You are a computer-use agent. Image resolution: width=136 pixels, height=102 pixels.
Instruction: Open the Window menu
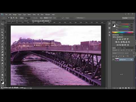[x=48, y=14]
